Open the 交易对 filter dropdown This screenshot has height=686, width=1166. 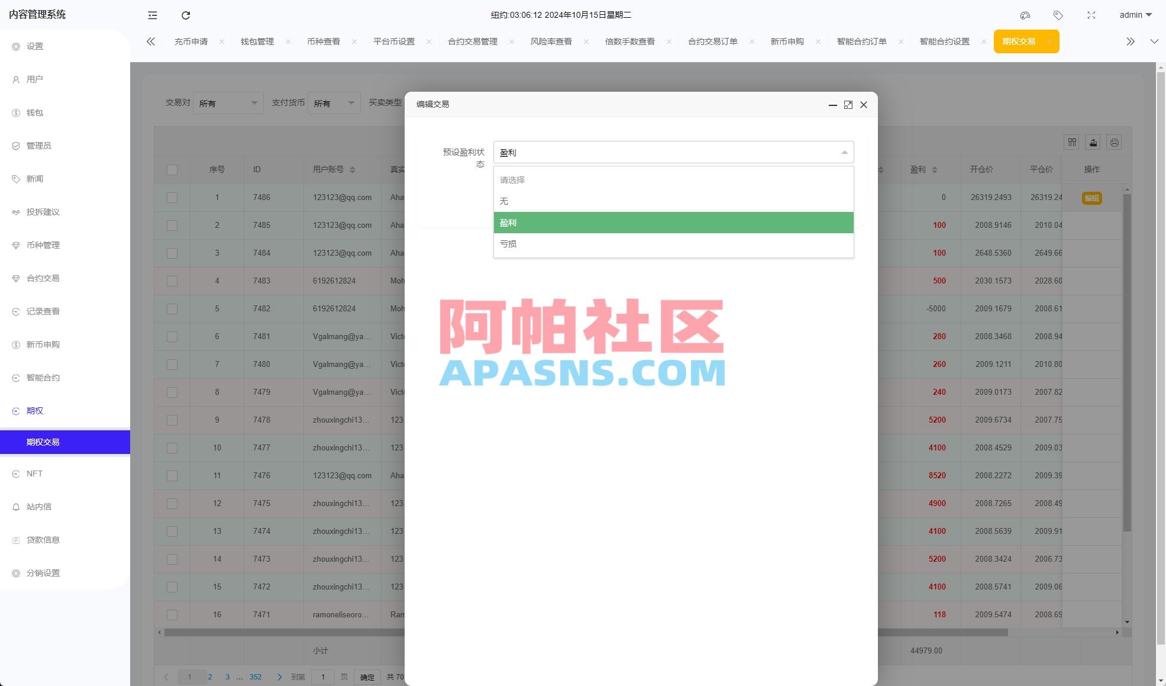click(228, 102)
